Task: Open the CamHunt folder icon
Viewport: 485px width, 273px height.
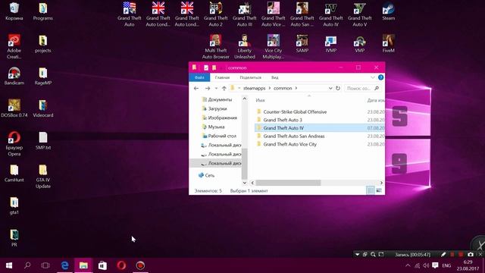Action: [x=14, y=174]
